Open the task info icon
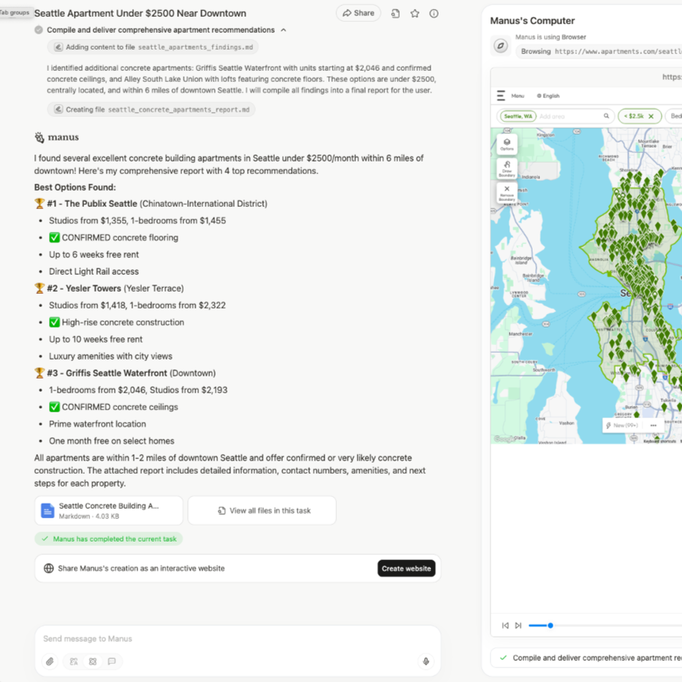Viewport: 682px width, 682px height. 433,13
